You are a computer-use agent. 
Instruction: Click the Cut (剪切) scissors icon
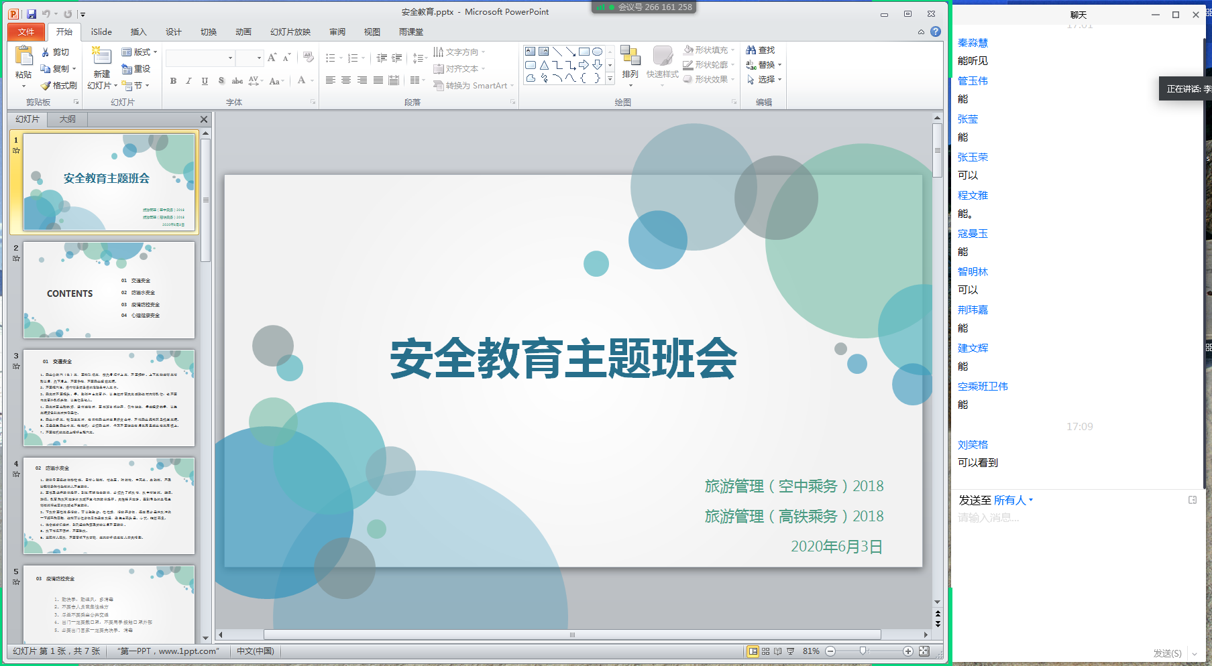tap(46, 52)
